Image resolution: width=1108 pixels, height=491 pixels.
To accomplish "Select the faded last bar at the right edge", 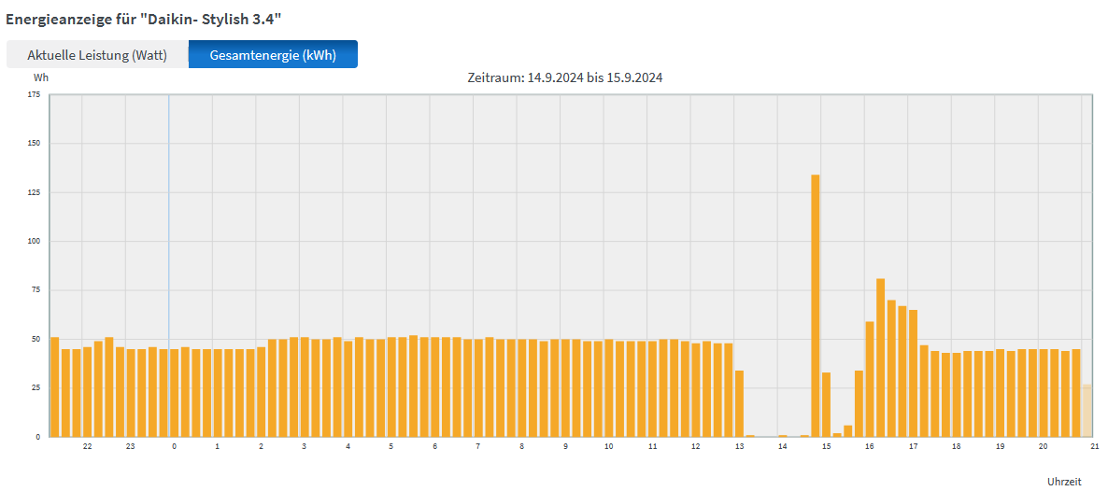I will pyautogui.click(x=1087, y=411).
